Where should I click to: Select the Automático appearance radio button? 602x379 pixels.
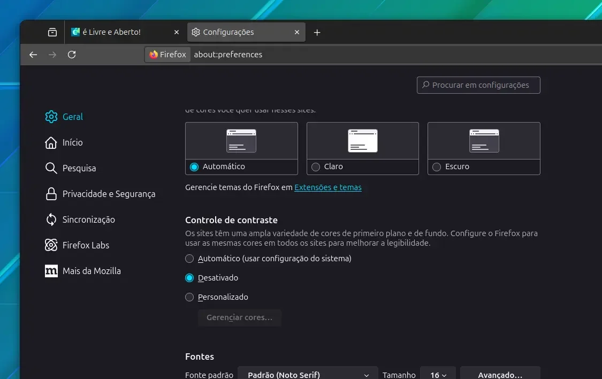194,166
